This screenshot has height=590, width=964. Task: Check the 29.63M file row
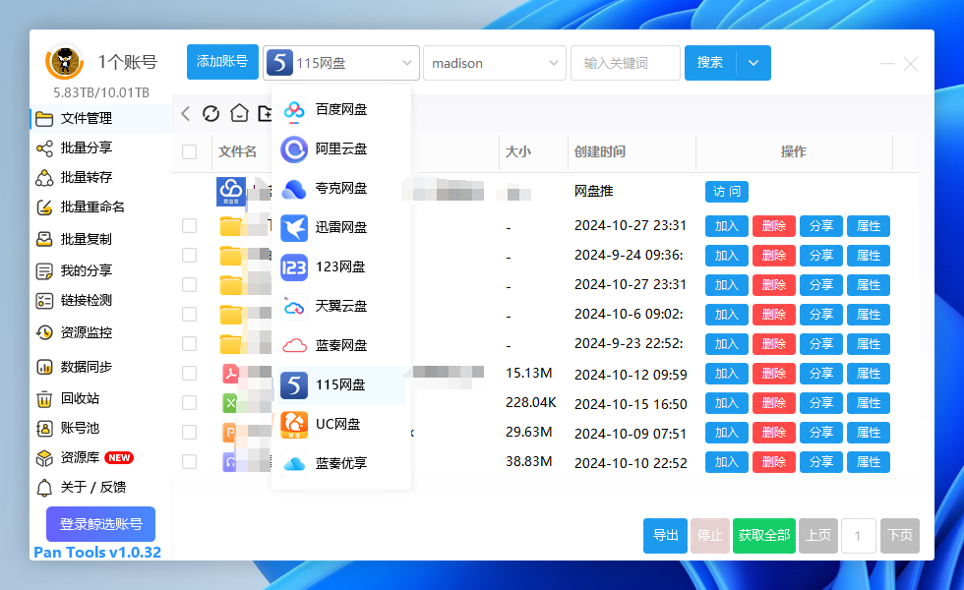tap(189, 432)
